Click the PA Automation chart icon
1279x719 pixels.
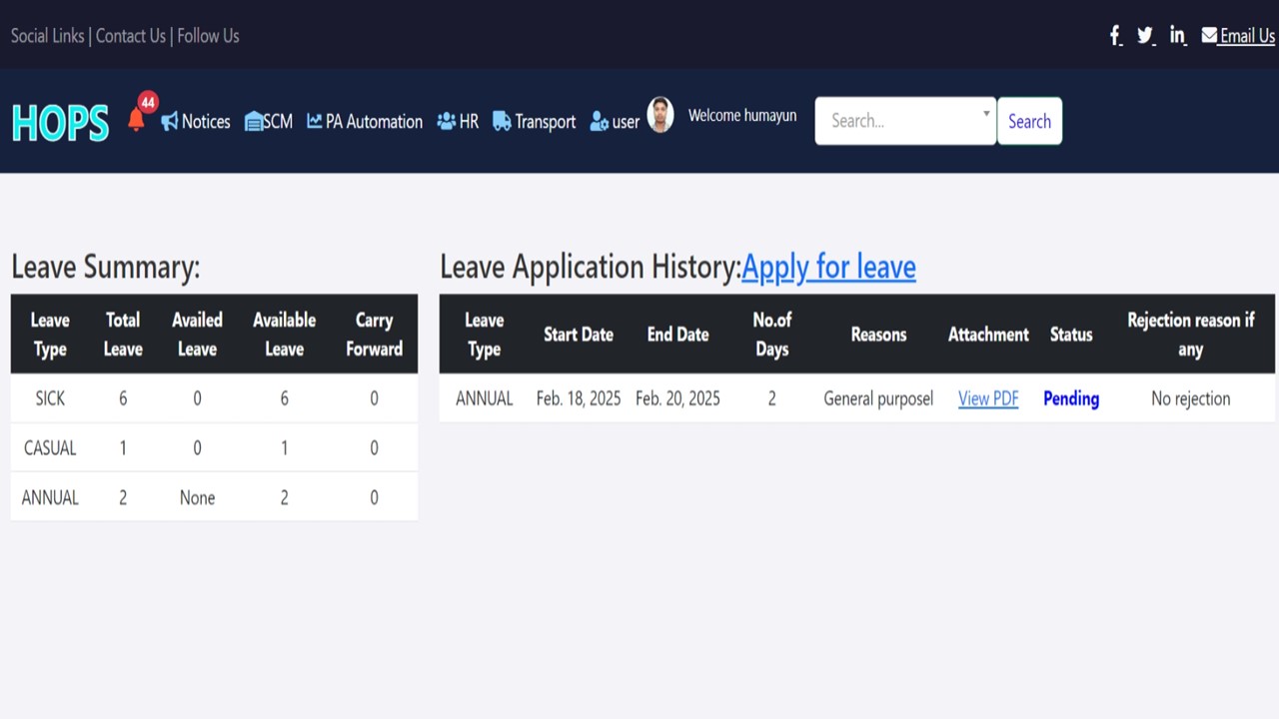[315, 121]
